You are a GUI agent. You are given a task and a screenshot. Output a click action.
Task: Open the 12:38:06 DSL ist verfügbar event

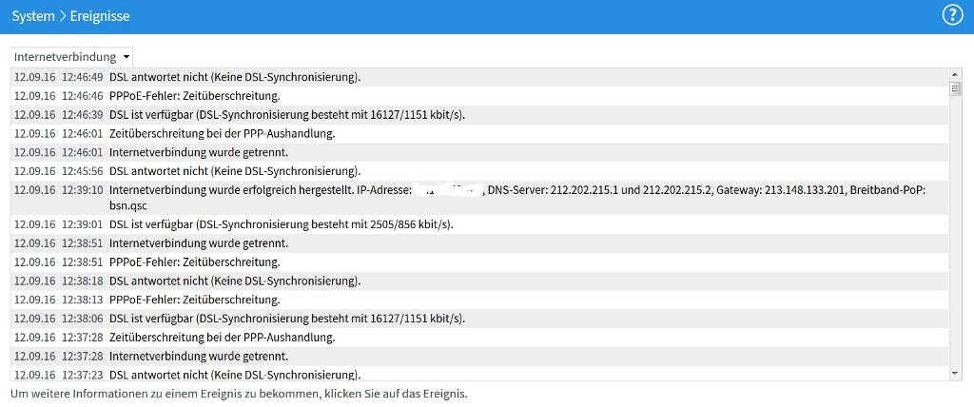pyautogui.click(x=294, y=319)
